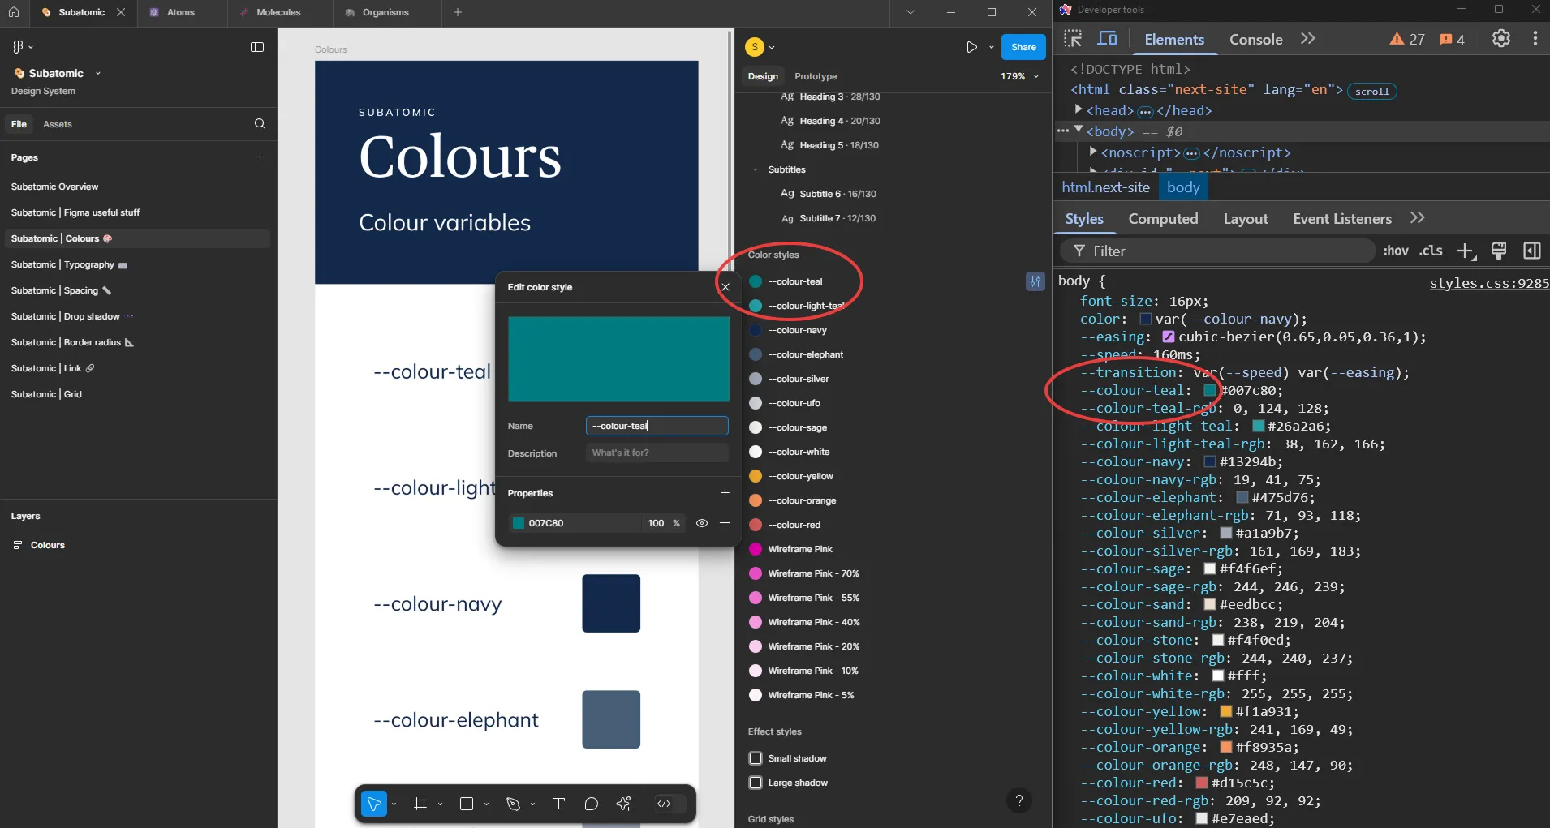
Task: Select the Text tool
Action: coord(558,804)
